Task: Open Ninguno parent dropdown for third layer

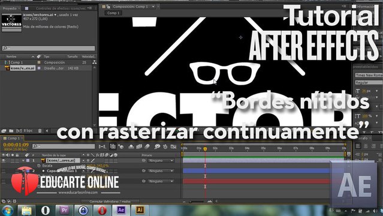Action: tap(161, 181)
